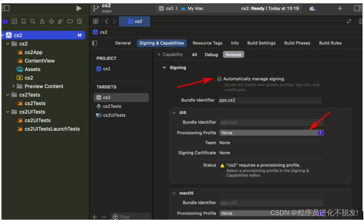Click the editor swap arrows icon
Screen dimensions: 364x220
click(349, 22)
